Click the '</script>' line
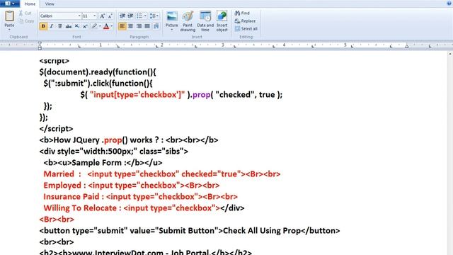This screenshot has width=453, height=255. pyautogui.click(x=56, y=129)
